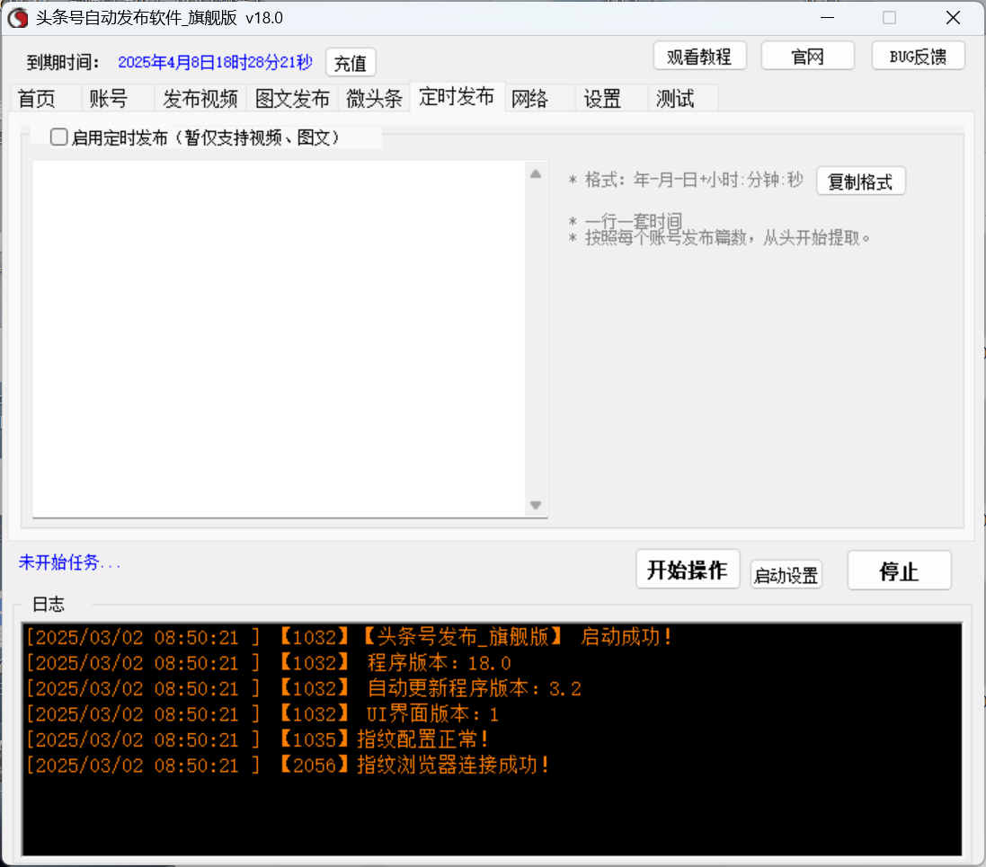The height and width of the screenshot is (867, 986).
Task: Click inside the schedule time text area
Action: pos(280,340)
